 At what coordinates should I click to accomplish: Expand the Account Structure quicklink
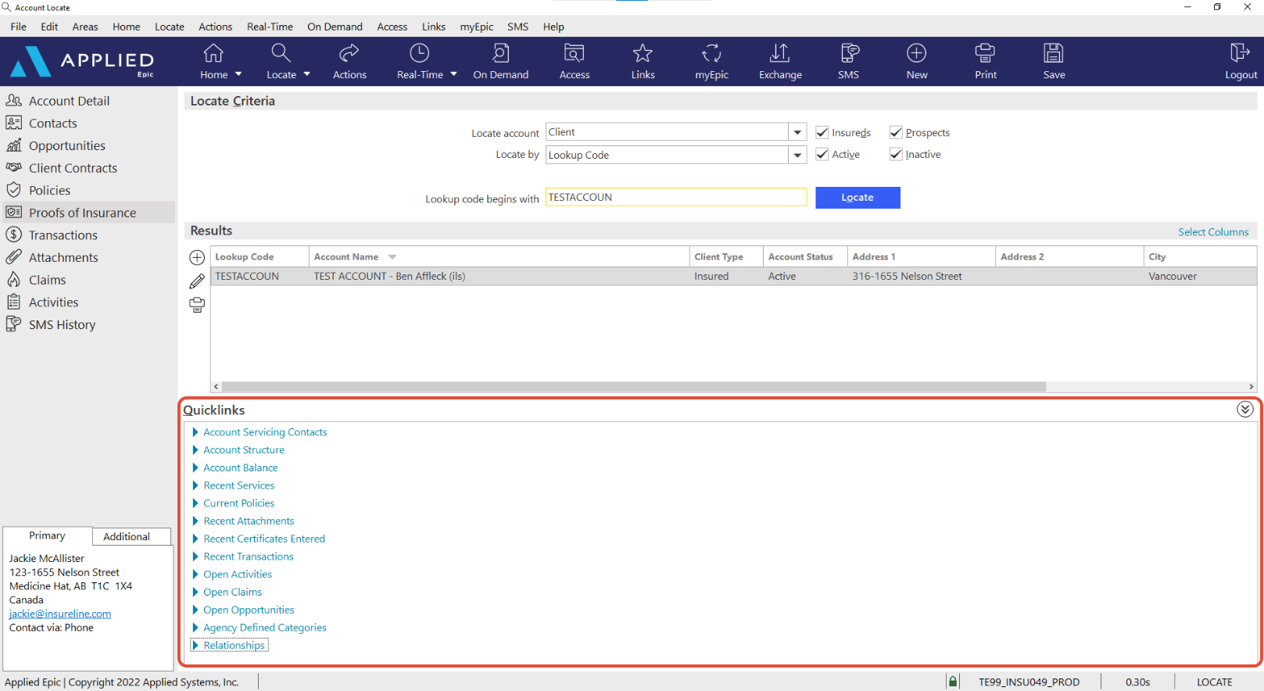[195, 450]
